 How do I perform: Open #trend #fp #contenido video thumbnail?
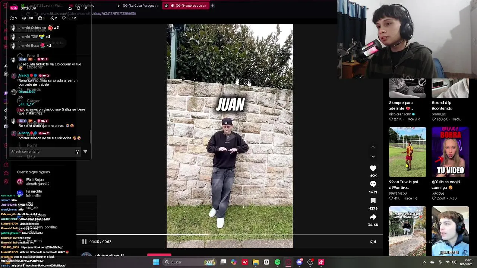(x=450, y=89)
